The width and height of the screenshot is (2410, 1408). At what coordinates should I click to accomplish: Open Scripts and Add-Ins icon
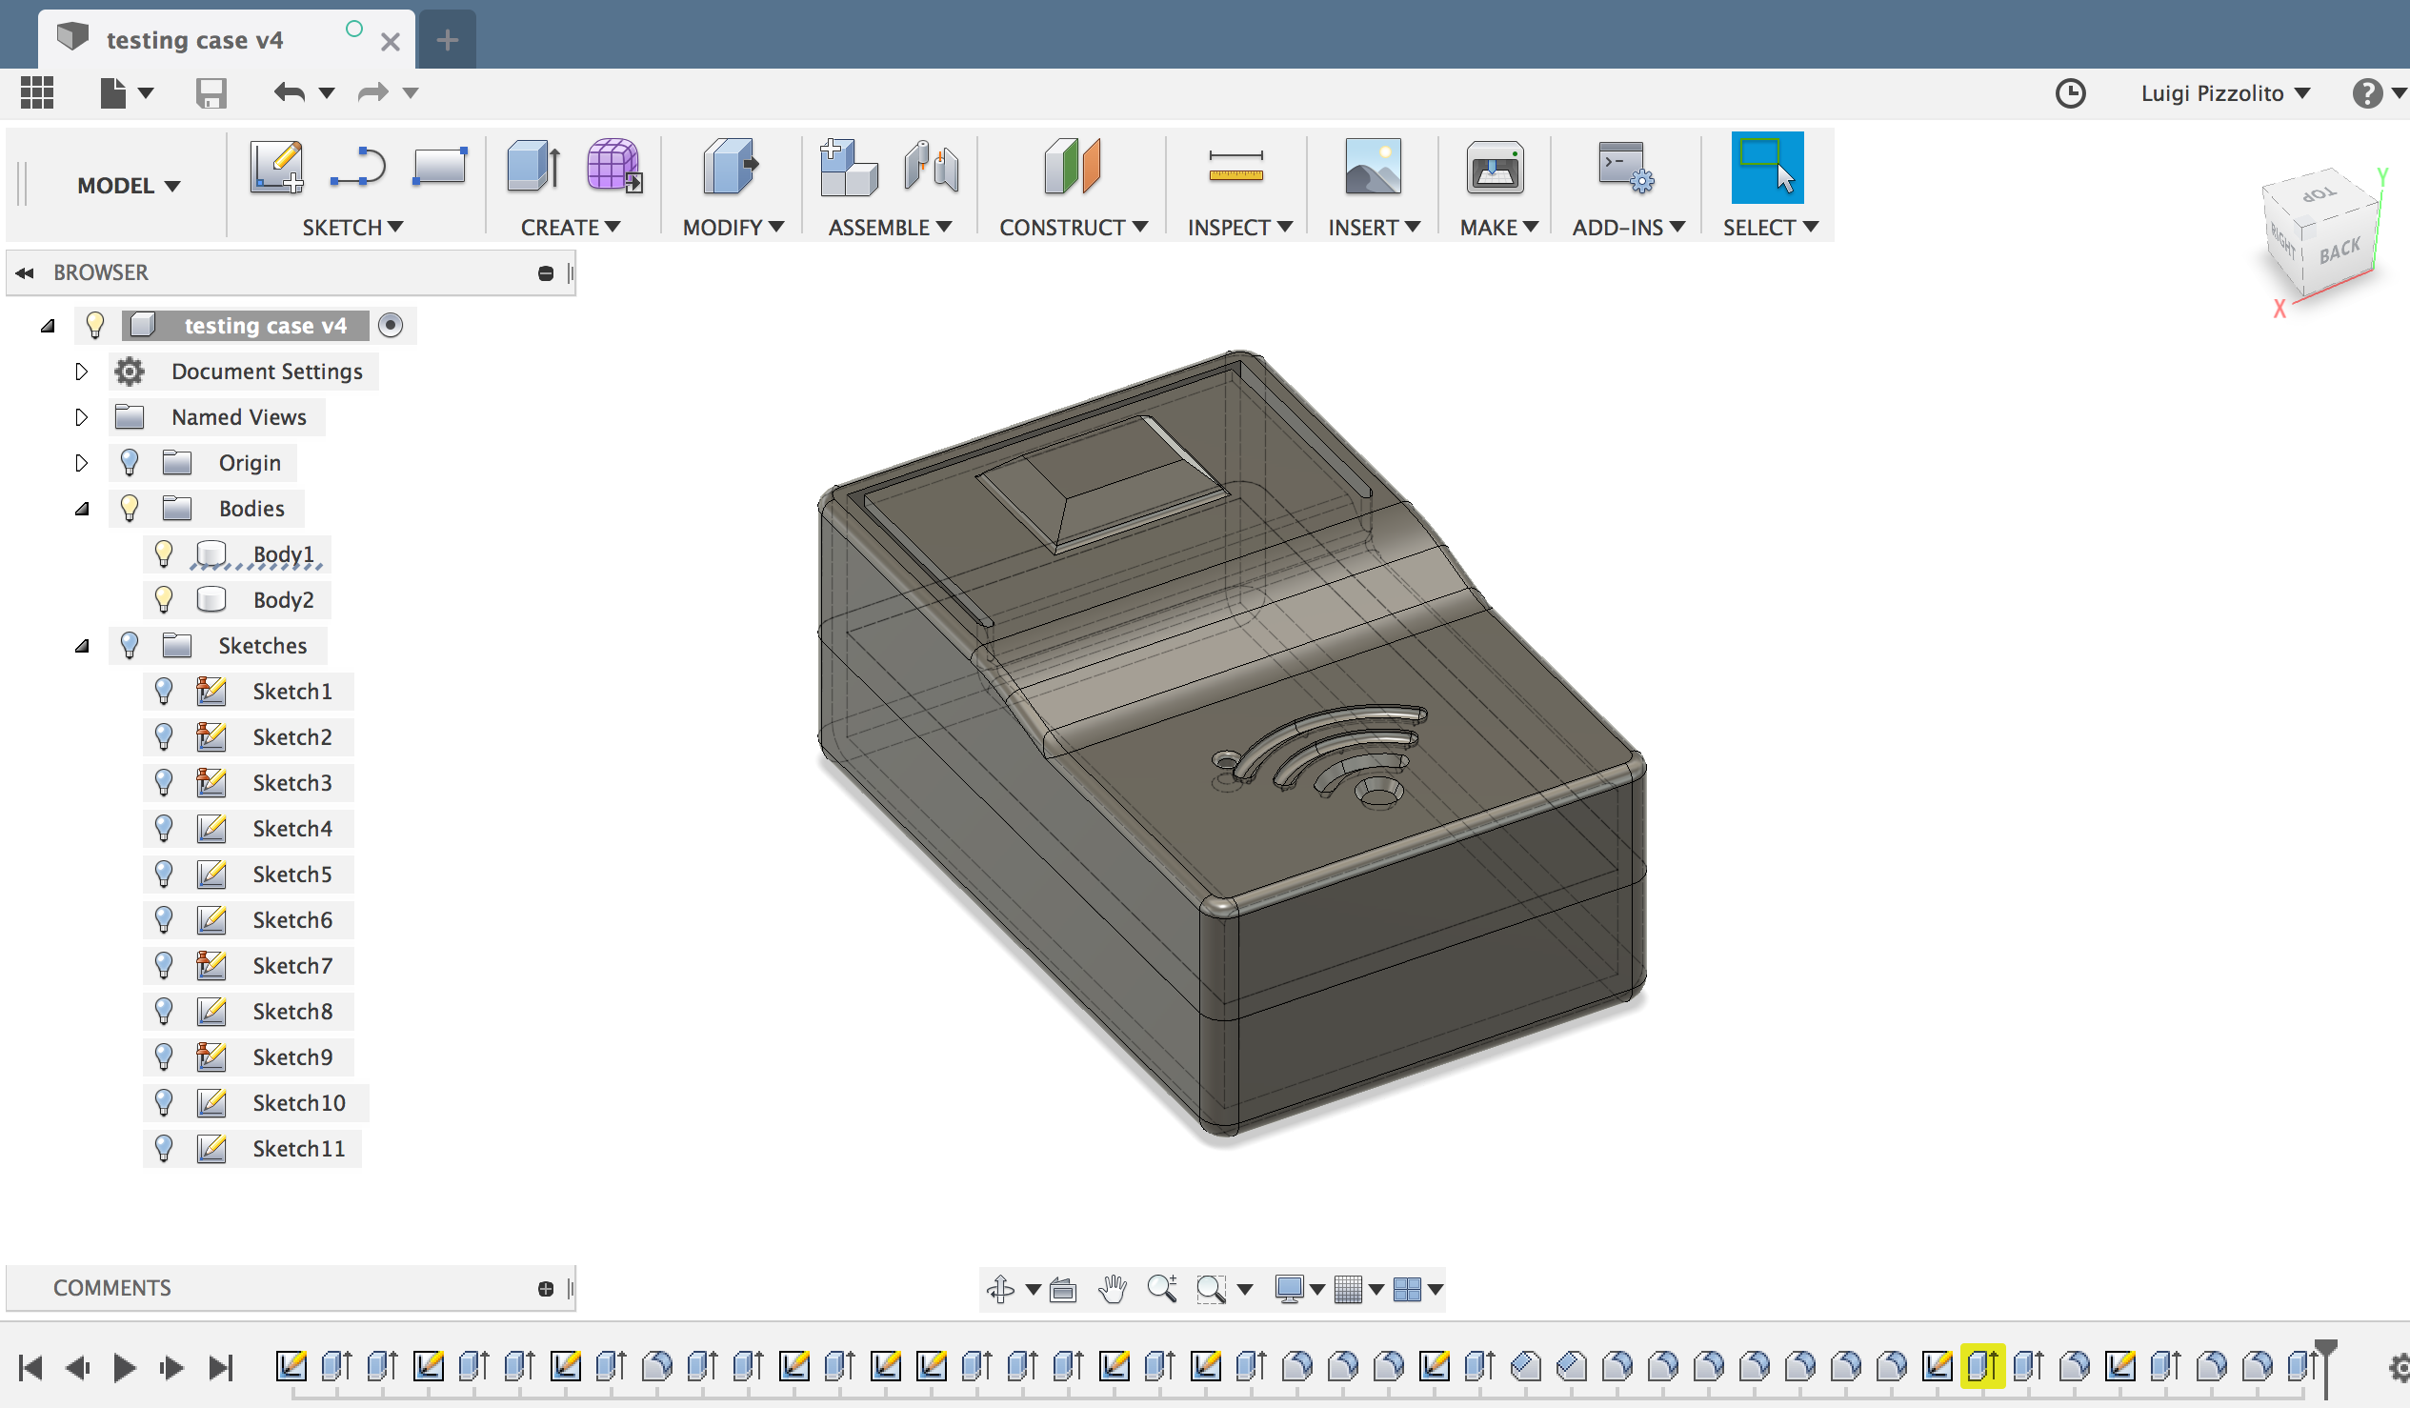point(1624,168)
